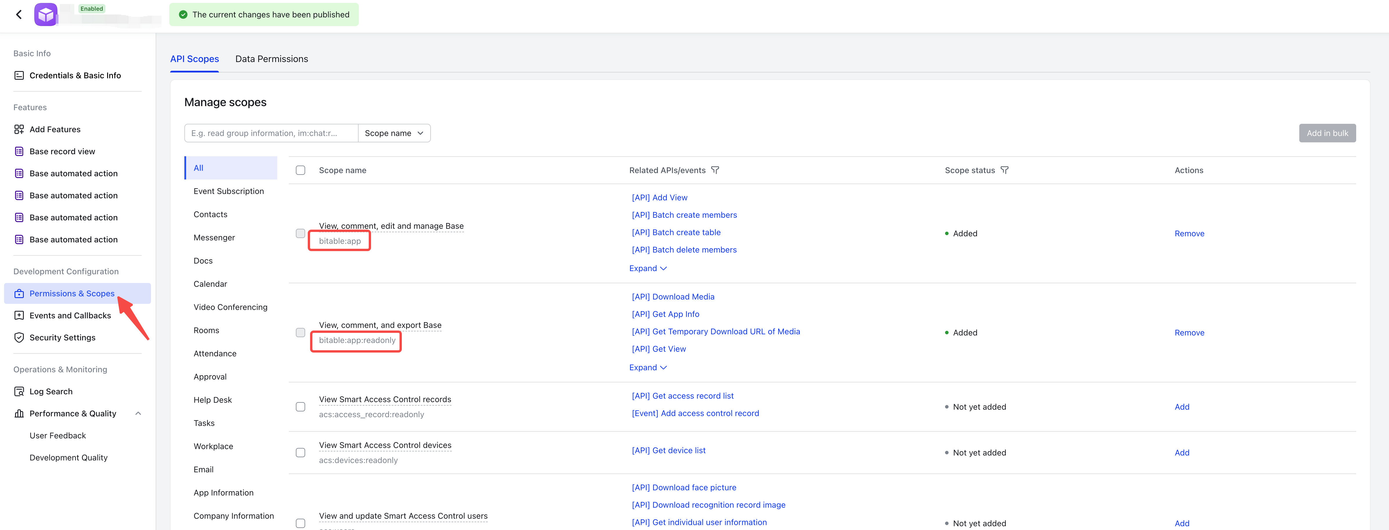This screenshot has height=530, width=1389.
Task: Click the Log Search magnifier icon
Action: click(x=19, y=391)
